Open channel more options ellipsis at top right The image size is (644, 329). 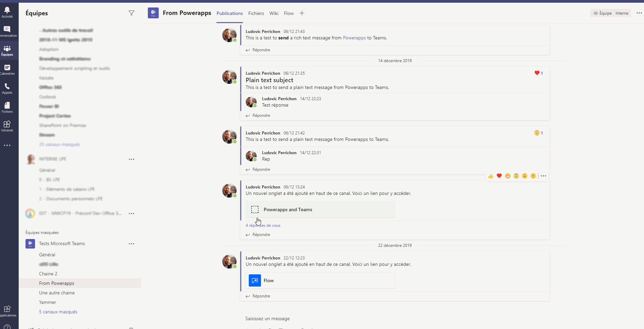click(639, 13)
